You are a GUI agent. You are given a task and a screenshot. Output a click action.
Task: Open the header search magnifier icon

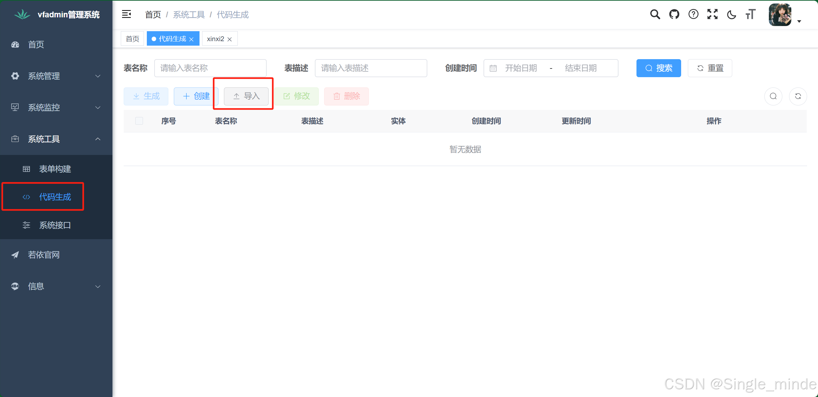click(655, 14)
